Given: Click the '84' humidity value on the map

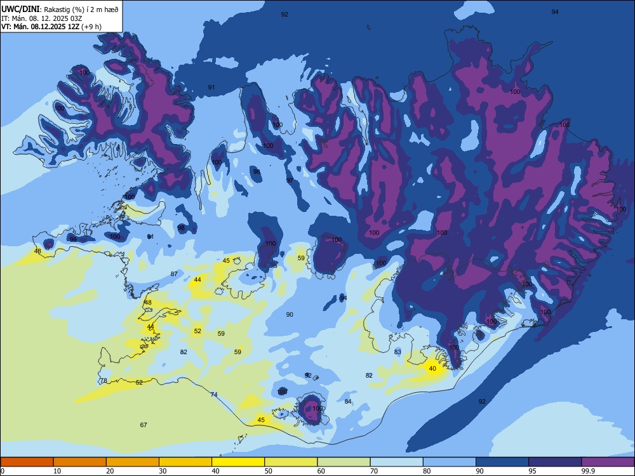Looking at the screenshot, I should coord(348,402).
